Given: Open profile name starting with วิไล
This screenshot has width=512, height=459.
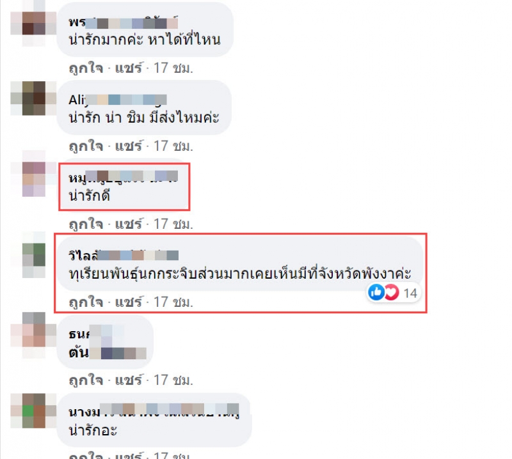Looking at the screenshot, I should click(124, 255).
